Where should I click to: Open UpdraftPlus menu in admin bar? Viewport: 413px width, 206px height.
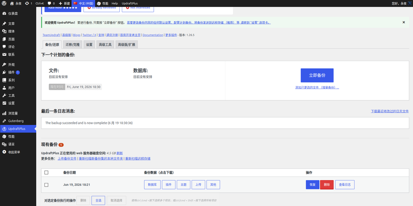click(x=130, y=3)
